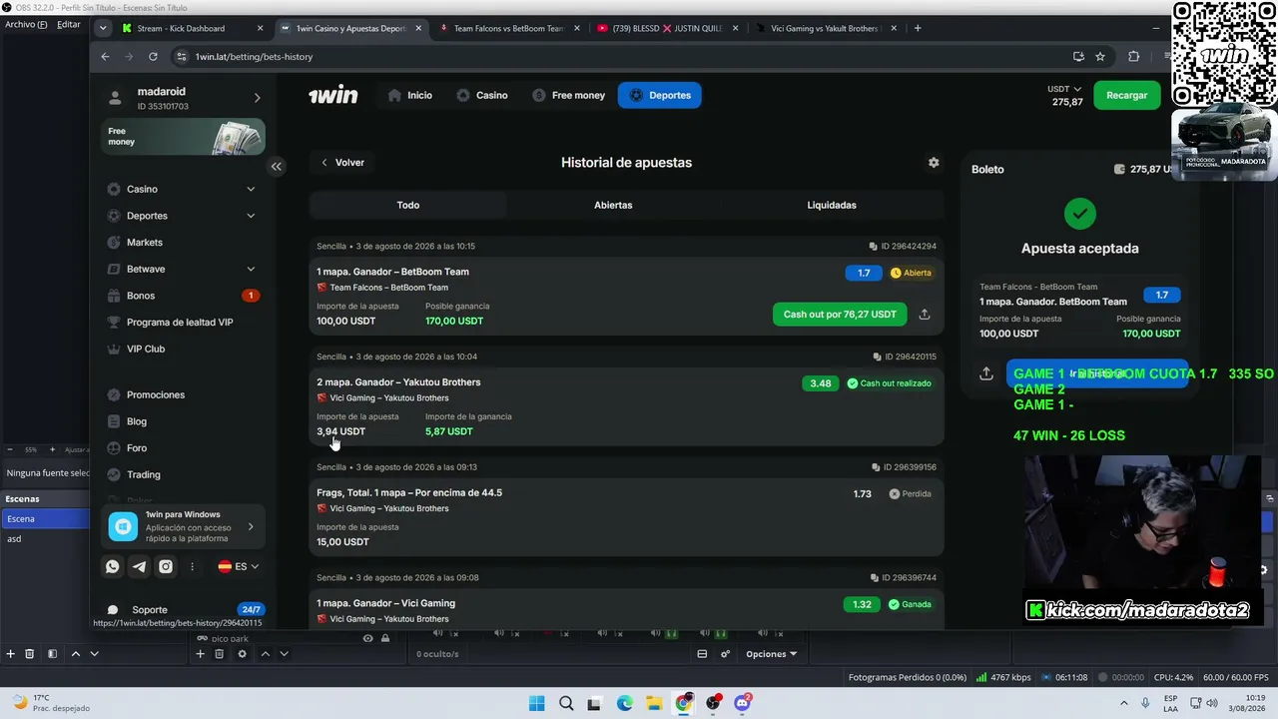Reload the browser page

[153, 57]
